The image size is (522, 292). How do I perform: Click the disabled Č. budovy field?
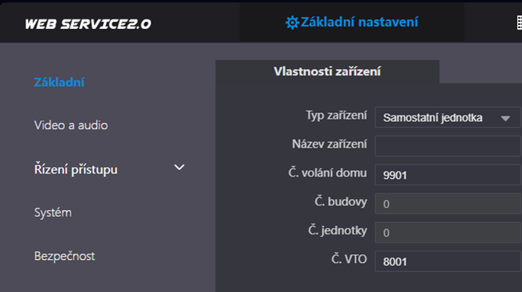pos(448,204)
